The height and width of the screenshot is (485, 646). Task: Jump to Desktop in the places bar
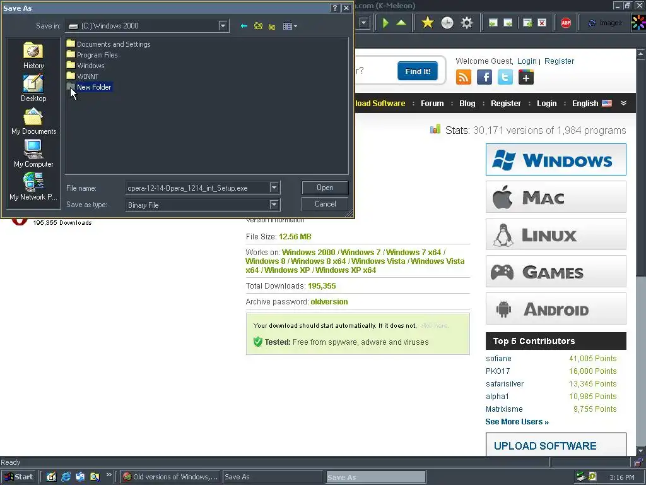pos(33,88)
